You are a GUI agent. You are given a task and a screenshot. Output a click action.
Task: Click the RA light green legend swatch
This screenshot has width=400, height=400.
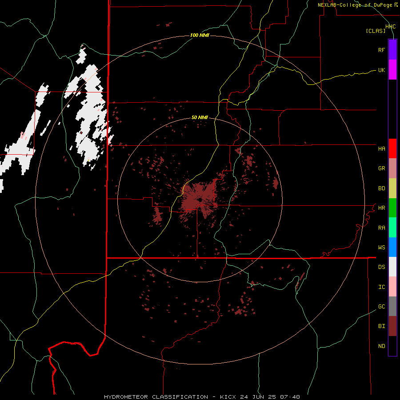coord(392,228)
